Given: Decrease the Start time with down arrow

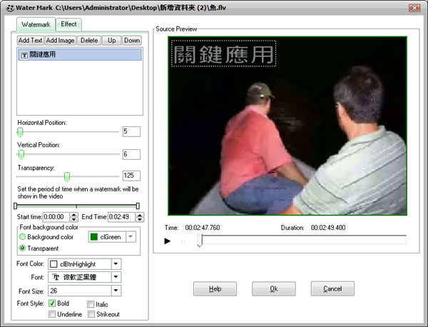Looking at the screenshot, I should tap(73, 219).
